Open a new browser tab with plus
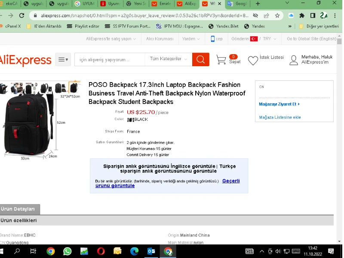Screen dimensions: 344x258 tap(258, 3)
